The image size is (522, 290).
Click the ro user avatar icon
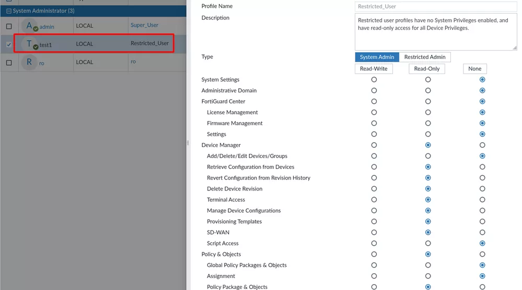[x=29, y=62]
